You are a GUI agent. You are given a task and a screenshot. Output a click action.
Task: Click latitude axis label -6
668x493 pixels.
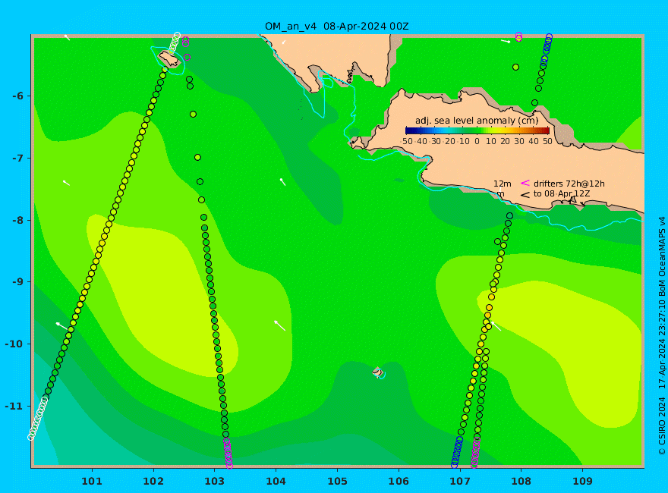[17, 96]
